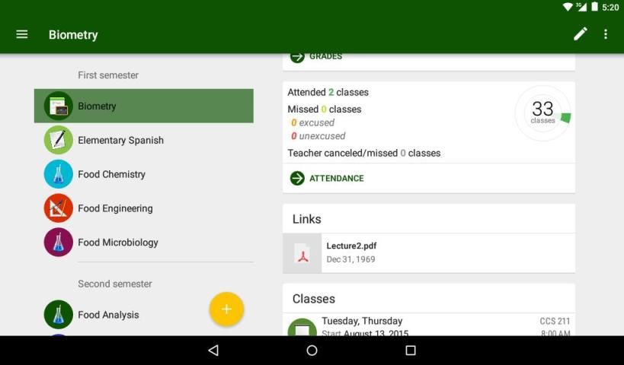Screen dimensions: 624x365
Task: Open the hamburger navigation menu
Action: 22,34
